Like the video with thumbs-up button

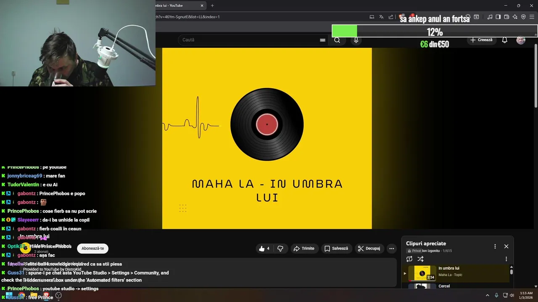pyautogui.click(x=264, y=248)
